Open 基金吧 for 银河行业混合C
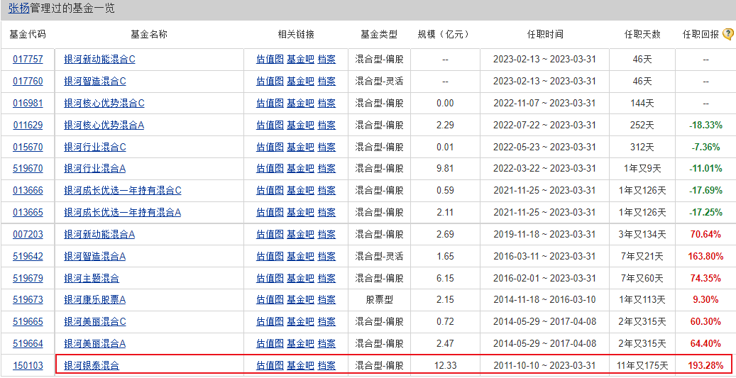Screen dimensions: 736x378 pos(300,147)
